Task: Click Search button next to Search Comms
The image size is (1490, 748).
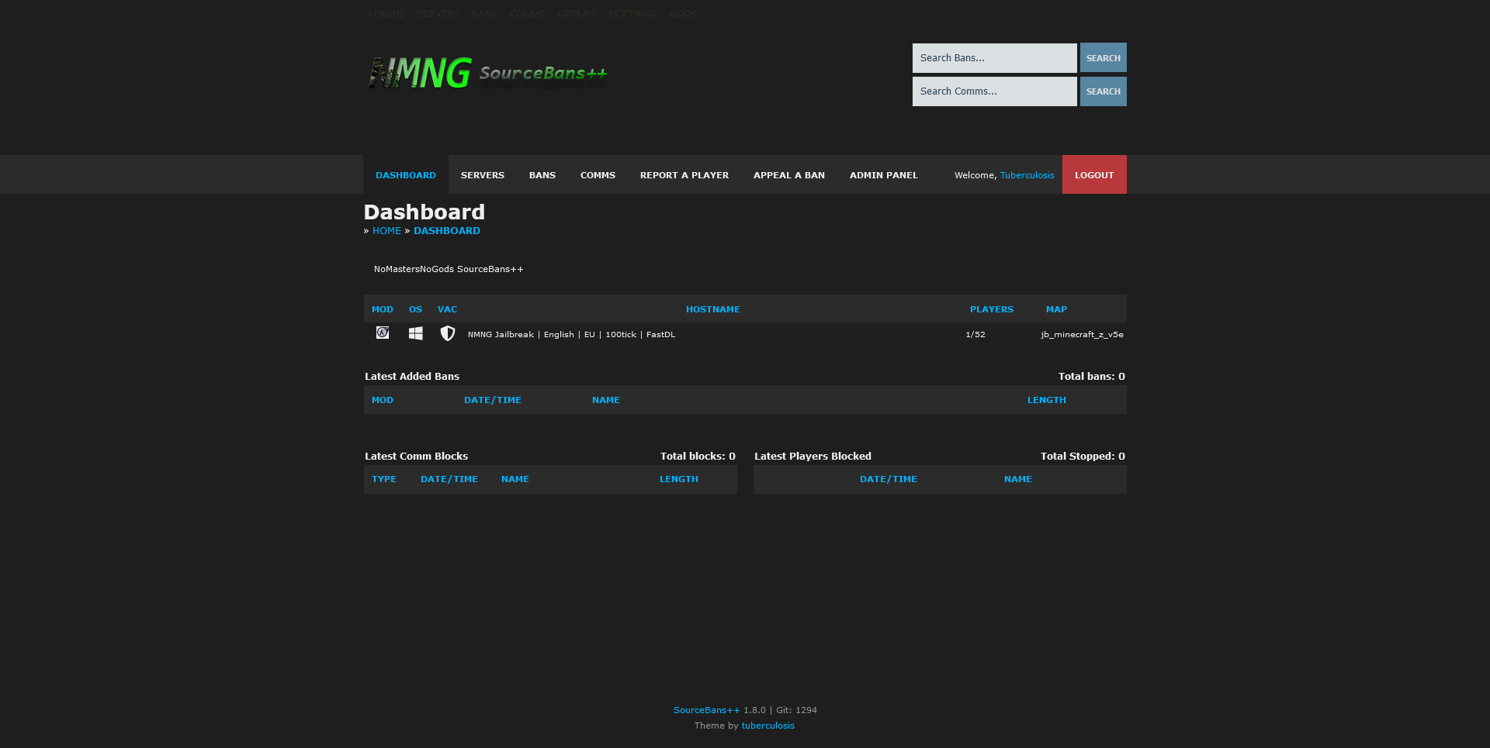Action: point(1104,91)
